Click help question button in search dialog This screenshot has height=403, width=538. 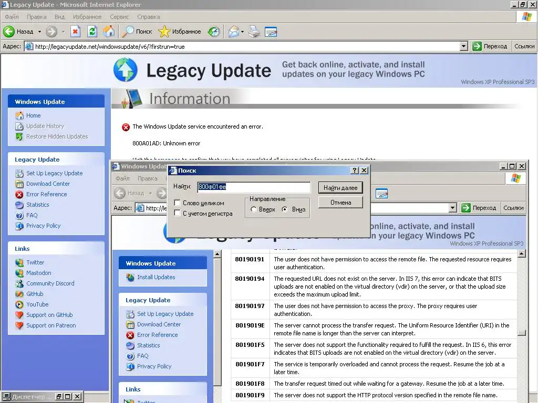click(355, 171)
